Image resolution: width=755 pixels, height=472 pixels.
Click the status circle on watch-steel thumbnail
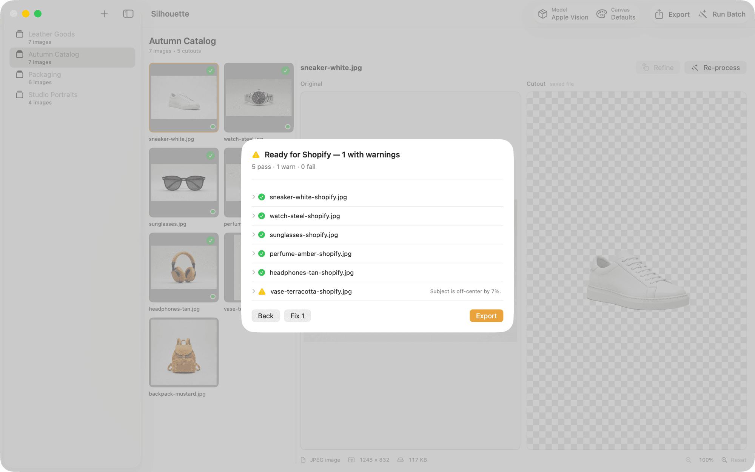pos(288,127)
